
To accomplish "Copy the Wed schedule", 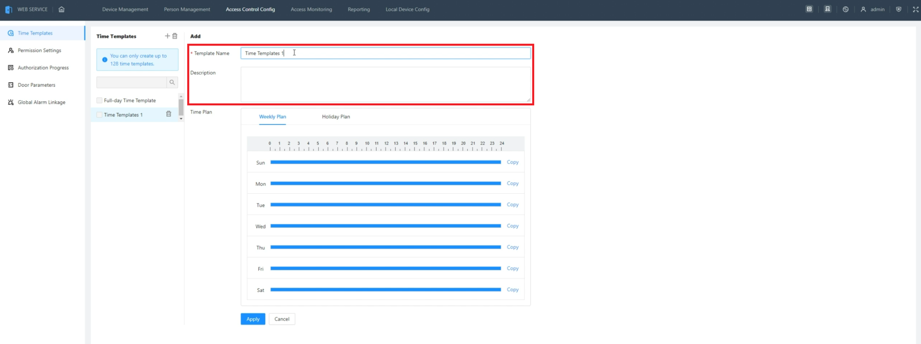I will coord(513,226).
